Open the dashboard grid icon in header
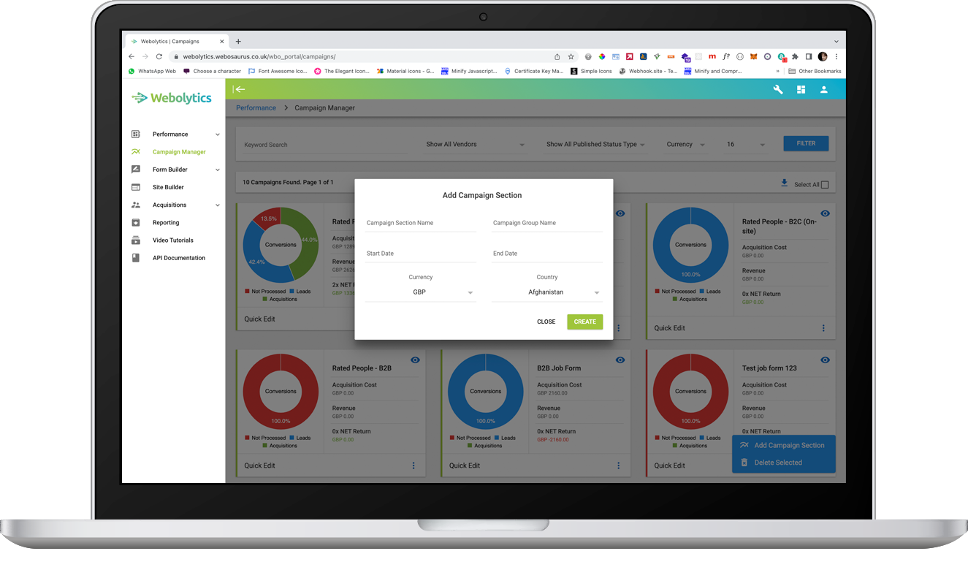The image size is (968, 570). click(x=801, y=89)
